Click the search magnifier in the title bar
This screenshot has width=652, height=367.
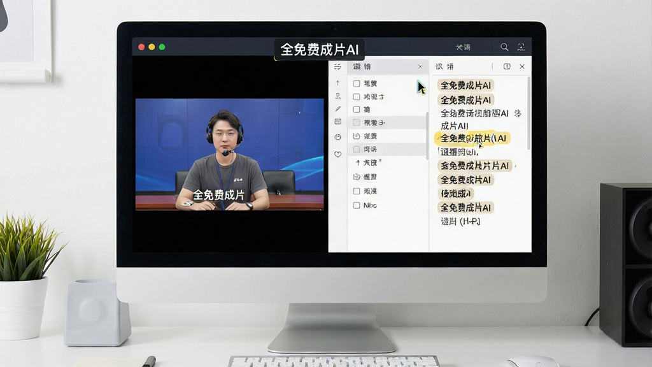pyautogui.click(x=504, y=47)
